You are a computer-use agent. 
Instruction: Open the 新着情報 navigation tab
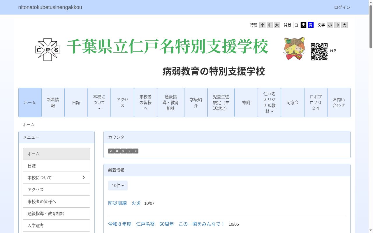[x=53, y=103]
